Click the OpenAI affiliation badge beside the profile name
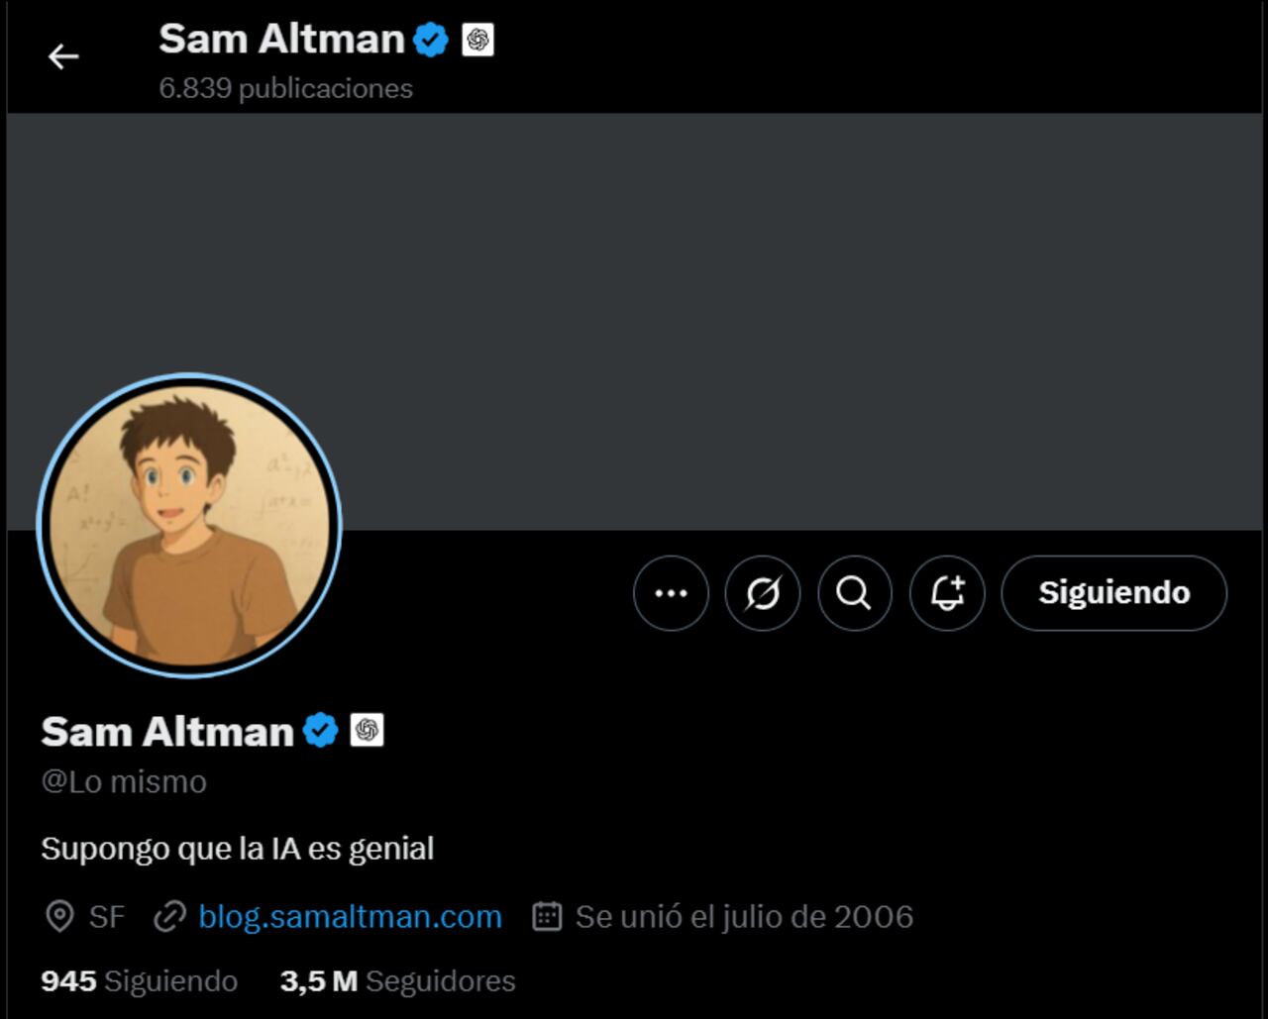The image size is (1268, 1019). [369, 732]
